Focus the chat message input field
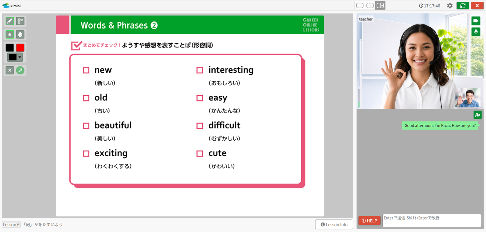The image size is (486, 232). (432, 221)
